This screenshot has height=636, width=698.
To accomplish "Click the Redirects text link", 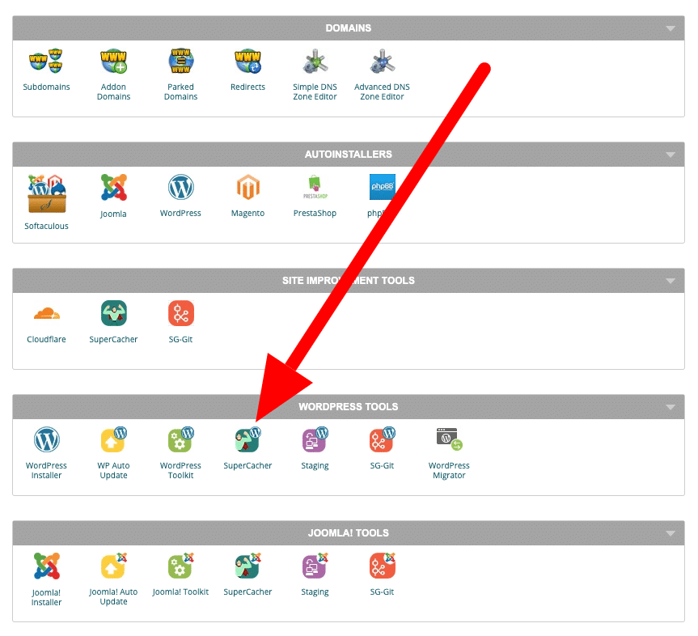I will (x=247, y=87).
